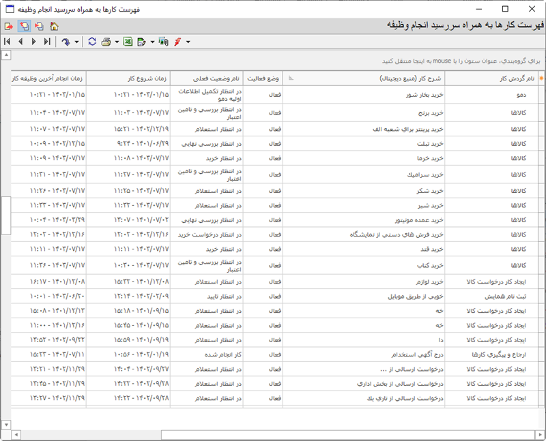Image resolution: width=546 pixels, height=441 pixels.
Task: Go to the first record
Action: 8,42
